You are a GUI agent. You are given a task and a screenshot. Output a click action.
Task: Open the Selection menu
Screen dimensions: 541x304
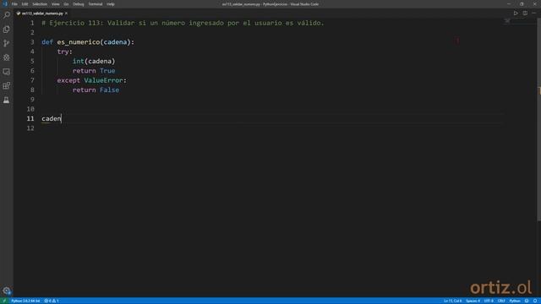pyautogui.click(x=40, y=4)
